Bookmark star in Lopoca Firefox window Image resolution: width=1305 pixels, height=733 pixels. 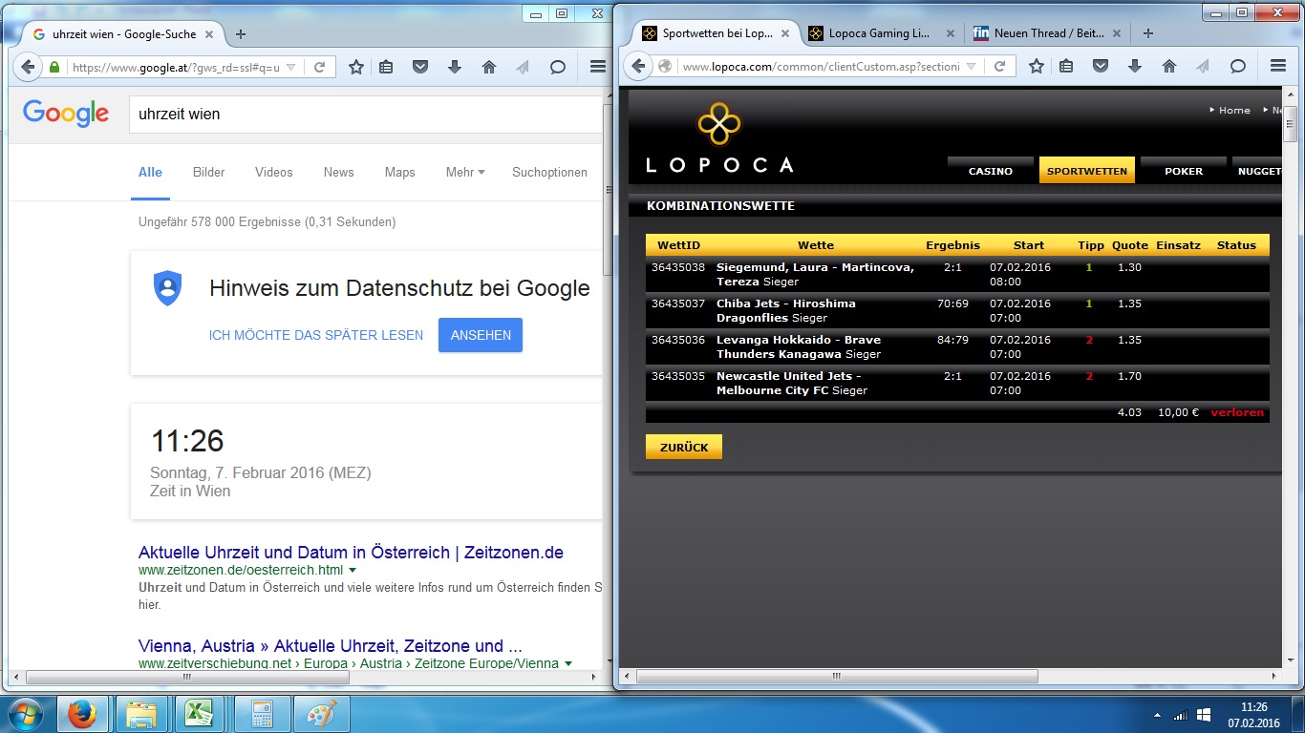(1036, 67)
